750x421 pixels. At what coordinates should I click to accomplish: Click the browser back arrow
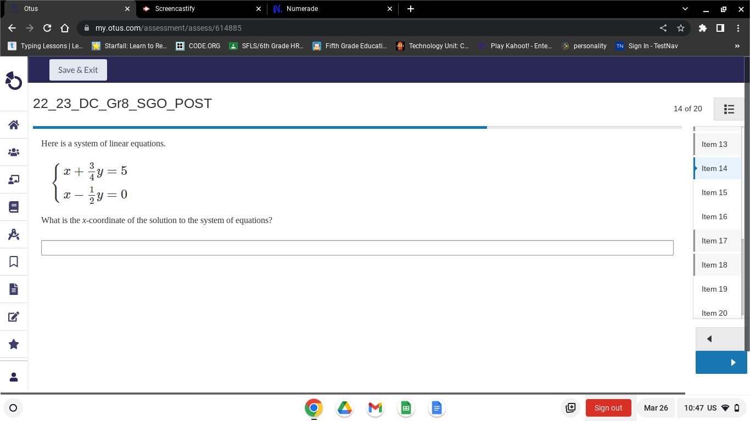pyautogui.click(x=12, y=28)
